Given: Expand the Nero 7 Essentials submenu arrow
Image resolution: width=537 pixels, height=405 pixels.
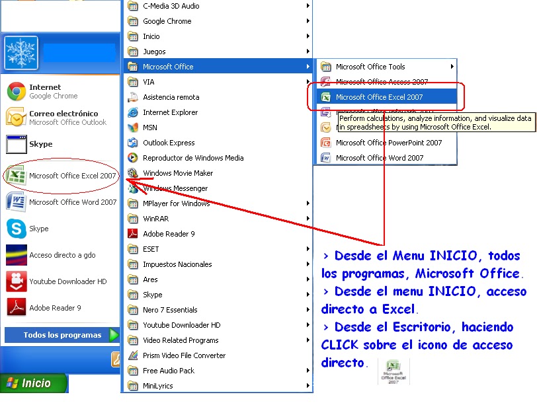Looking at the screenshot, I should (x=308, y=310).
